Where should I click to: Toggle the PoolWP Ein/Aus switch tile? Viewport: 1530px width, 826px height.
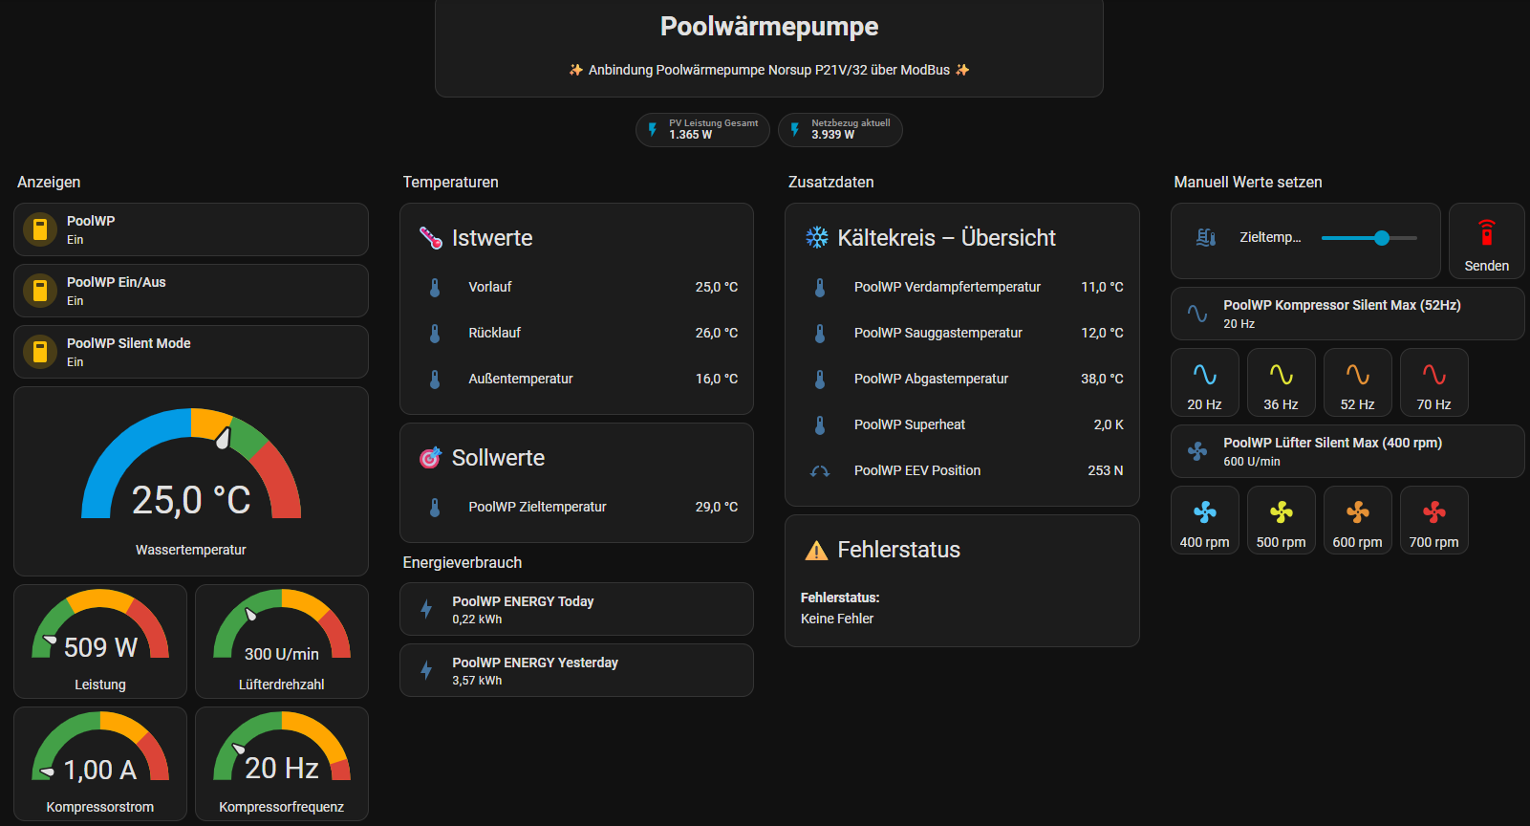[x=191, y=291]
